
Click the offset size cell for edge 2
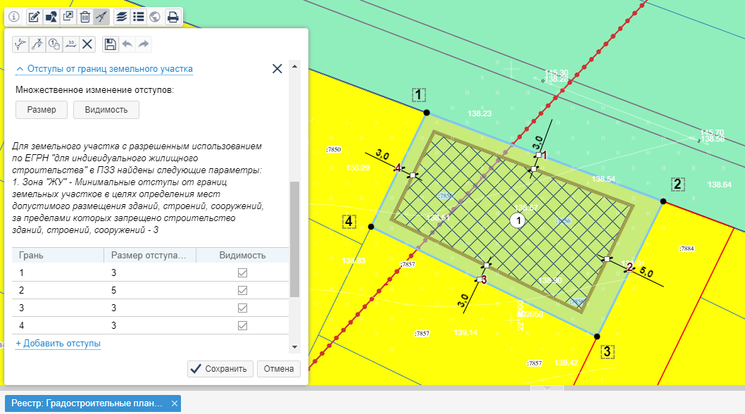coord(149,290)
